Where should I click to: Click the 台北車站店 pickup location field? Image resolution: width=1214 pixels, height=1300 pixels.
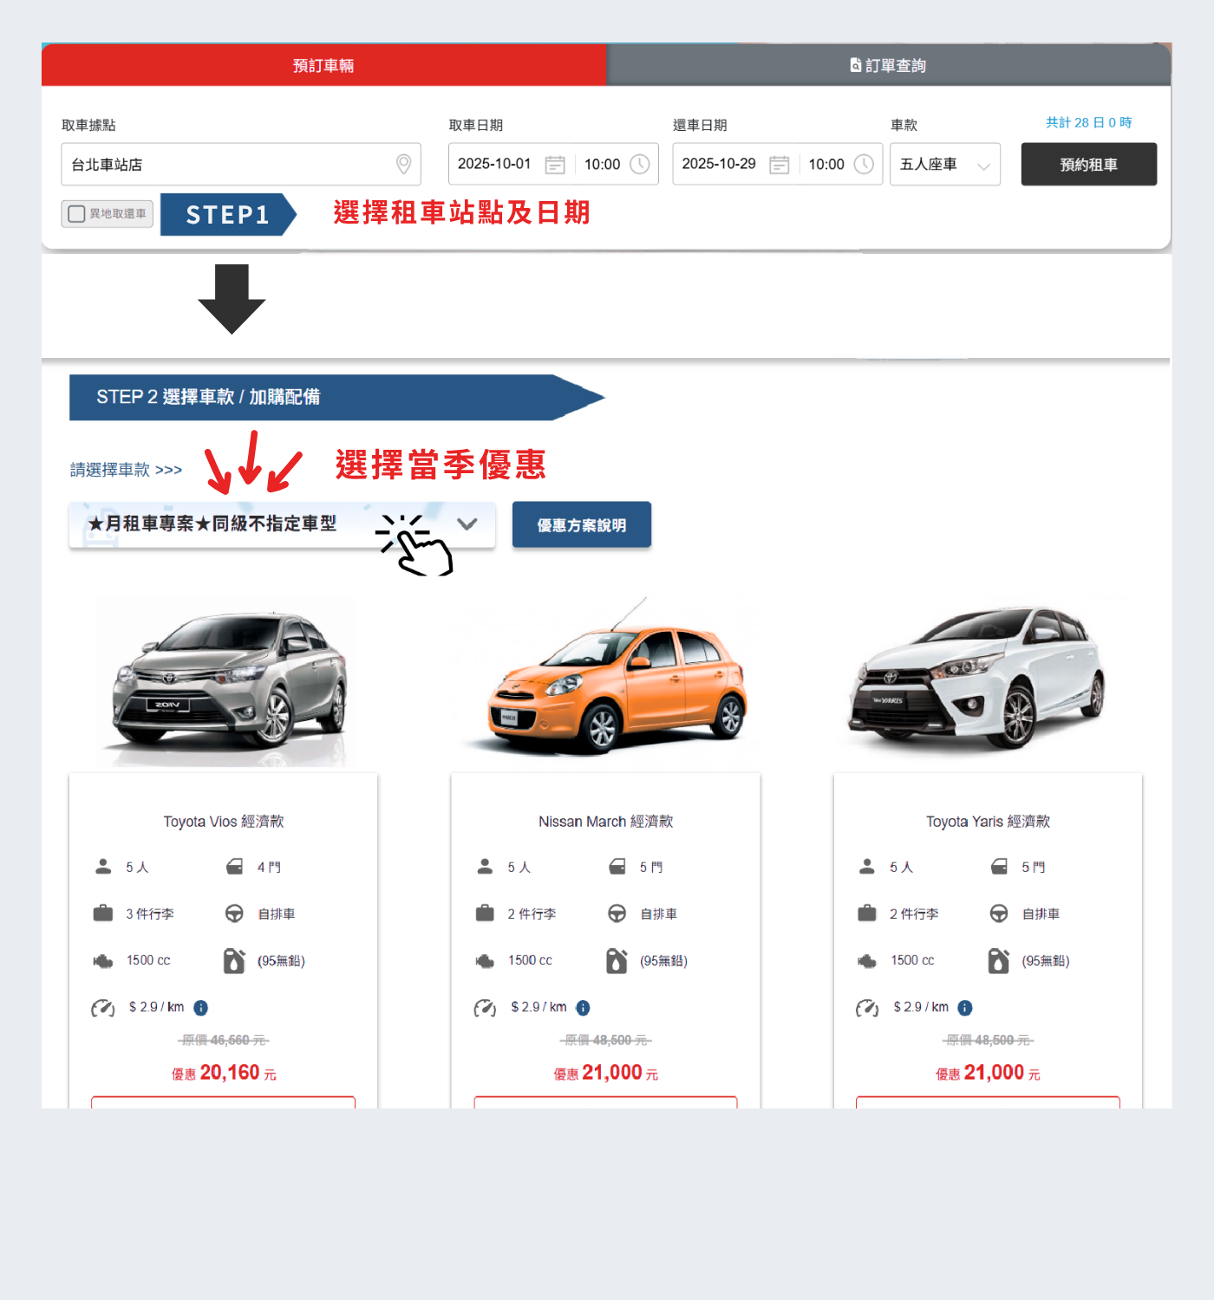[241, 165]
